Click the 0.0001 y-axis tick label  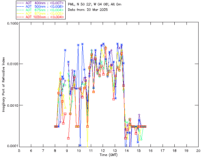(x=13, y=146)
